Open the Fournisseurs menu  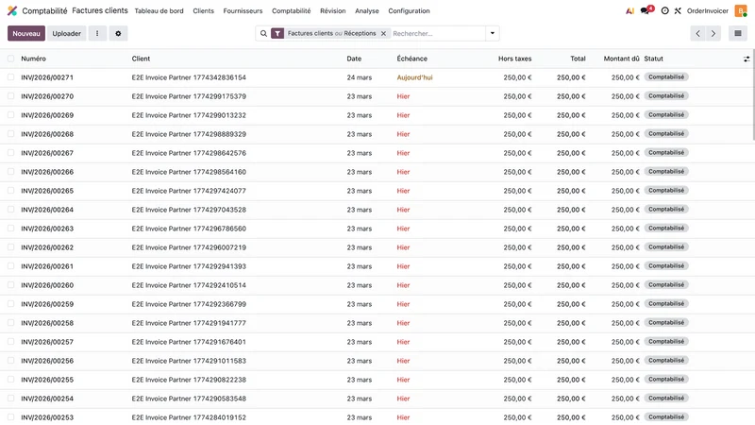(243, 10)
